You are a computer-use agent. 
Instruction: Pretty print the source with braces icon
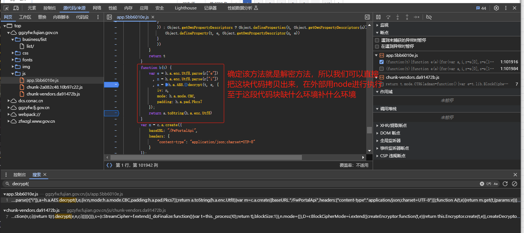tap(109, 165)
